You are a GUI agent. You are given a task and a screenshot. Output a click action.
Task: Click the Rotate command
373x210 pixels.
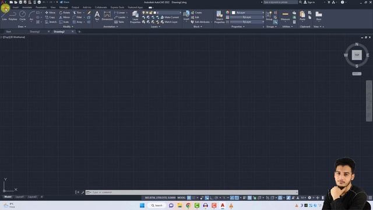click(65, 13)
